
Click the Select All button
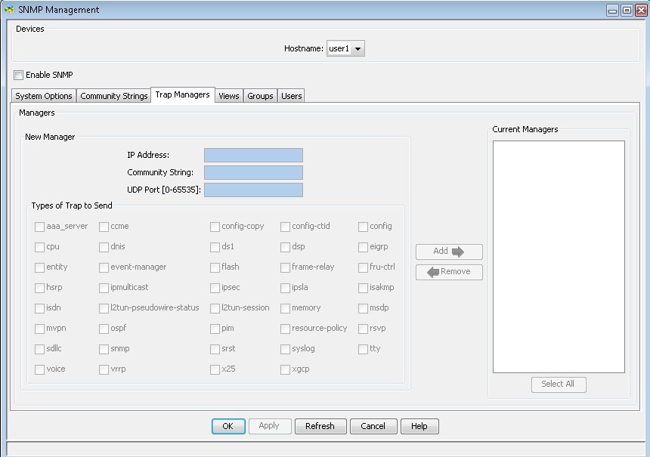tap(559, 384)
